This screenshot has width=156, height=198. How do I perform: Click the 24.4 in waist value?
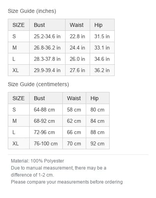(78, 48)
